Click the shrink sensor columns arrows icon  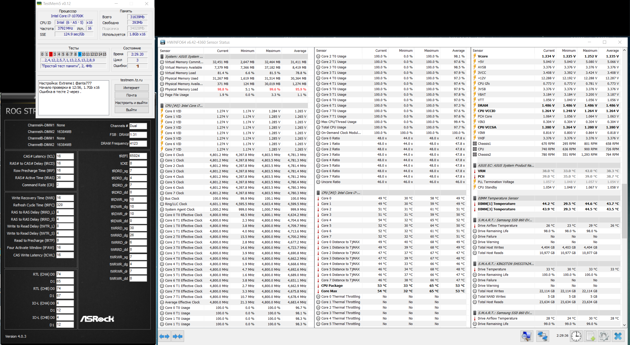(178, 336)
